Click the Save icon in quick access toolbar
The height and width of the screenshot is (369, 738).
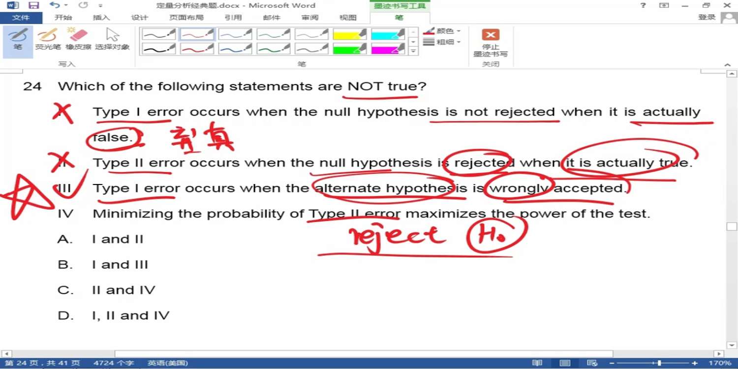[33, 5]
